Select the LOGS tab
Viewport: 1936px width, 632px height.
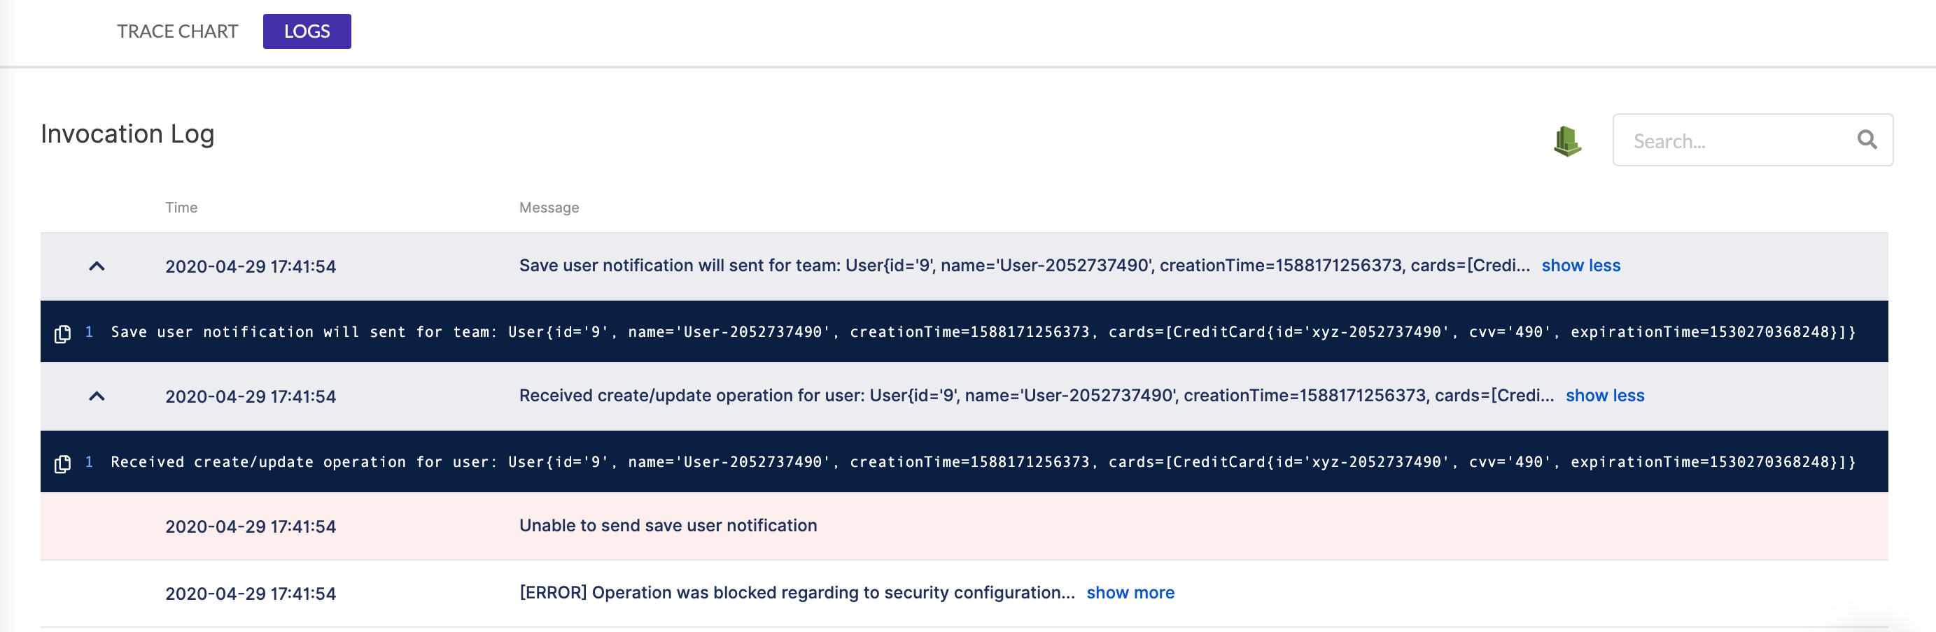click(x=307, y=31)
